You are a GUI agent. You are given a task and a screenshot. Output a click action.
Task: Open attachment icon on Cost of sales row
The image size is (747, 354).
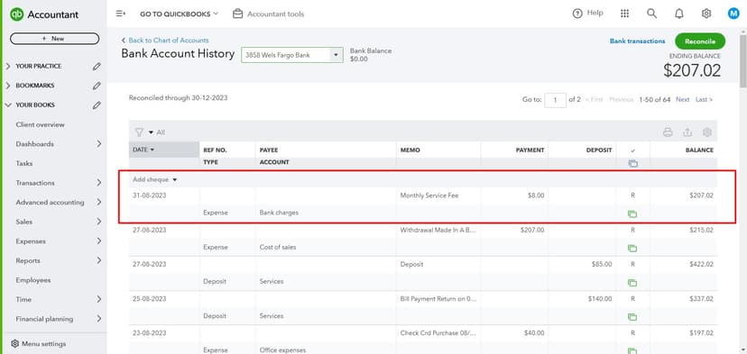(x=632, y=249)
